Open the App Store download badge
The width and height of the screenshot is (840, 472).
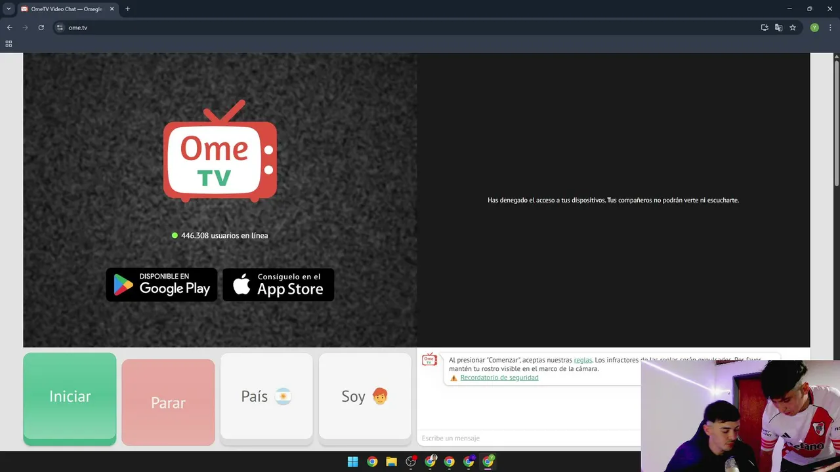(x=278, y=285)
